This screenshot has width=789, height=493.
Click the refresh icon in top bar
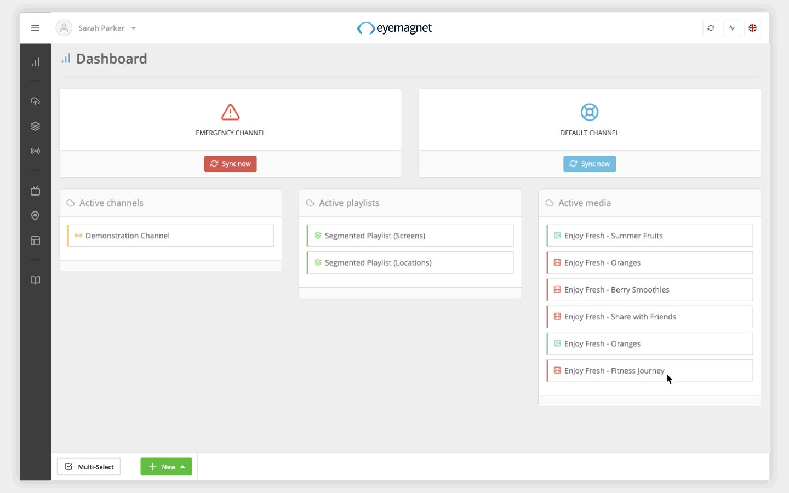pos(711,28)
